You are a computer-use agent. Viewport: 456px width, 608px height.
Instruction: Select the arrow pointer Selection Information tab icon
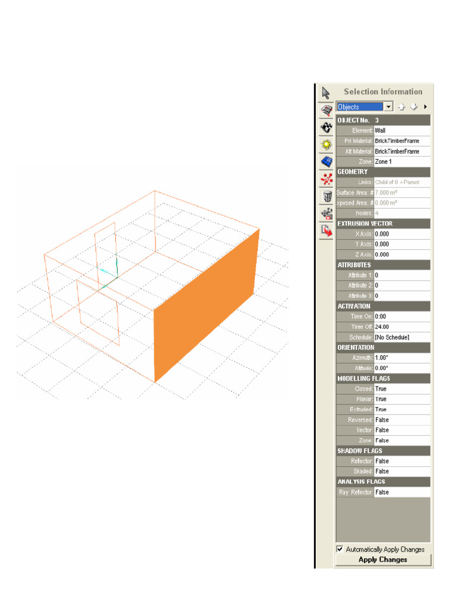(326, 93)
